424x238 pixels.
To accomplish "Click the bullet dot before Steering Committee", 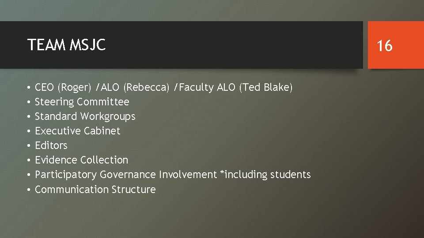I will pos(28,102).
